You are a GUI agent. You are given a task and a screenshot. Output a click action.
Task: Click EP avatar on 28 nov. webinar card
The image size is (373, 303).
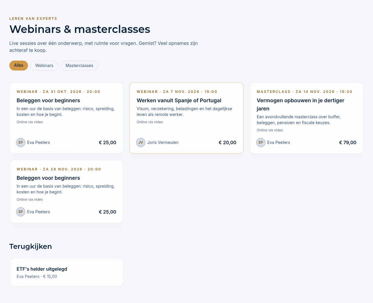[21, 212]
